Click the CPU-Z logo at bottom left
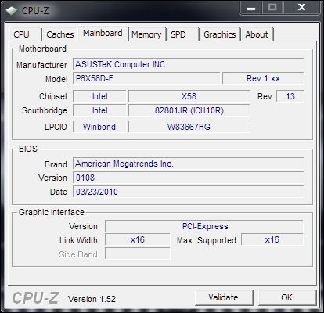Screen dimensions: 324x313 (x=35, y=298)
